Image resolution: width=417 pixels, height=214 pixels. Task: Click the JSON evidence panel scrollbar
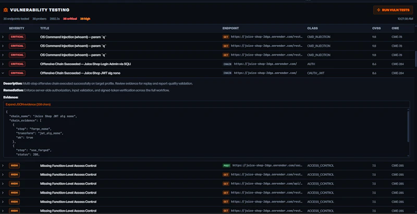[x=408, y=126]
